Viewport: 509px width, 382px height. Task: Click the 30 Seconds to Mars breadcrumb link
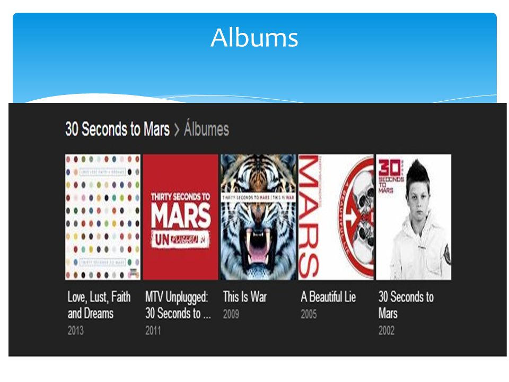pyautogui.click(x=118, y=129)
